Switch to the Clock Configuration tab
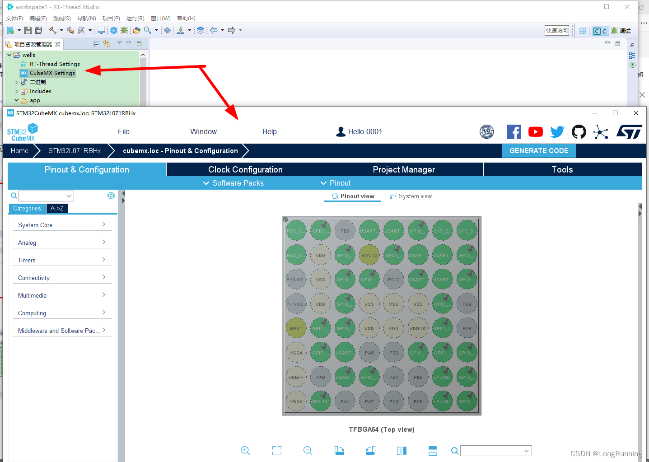This screenshot has width=649, height=462. pyautogui.click(x=245, y=169)
